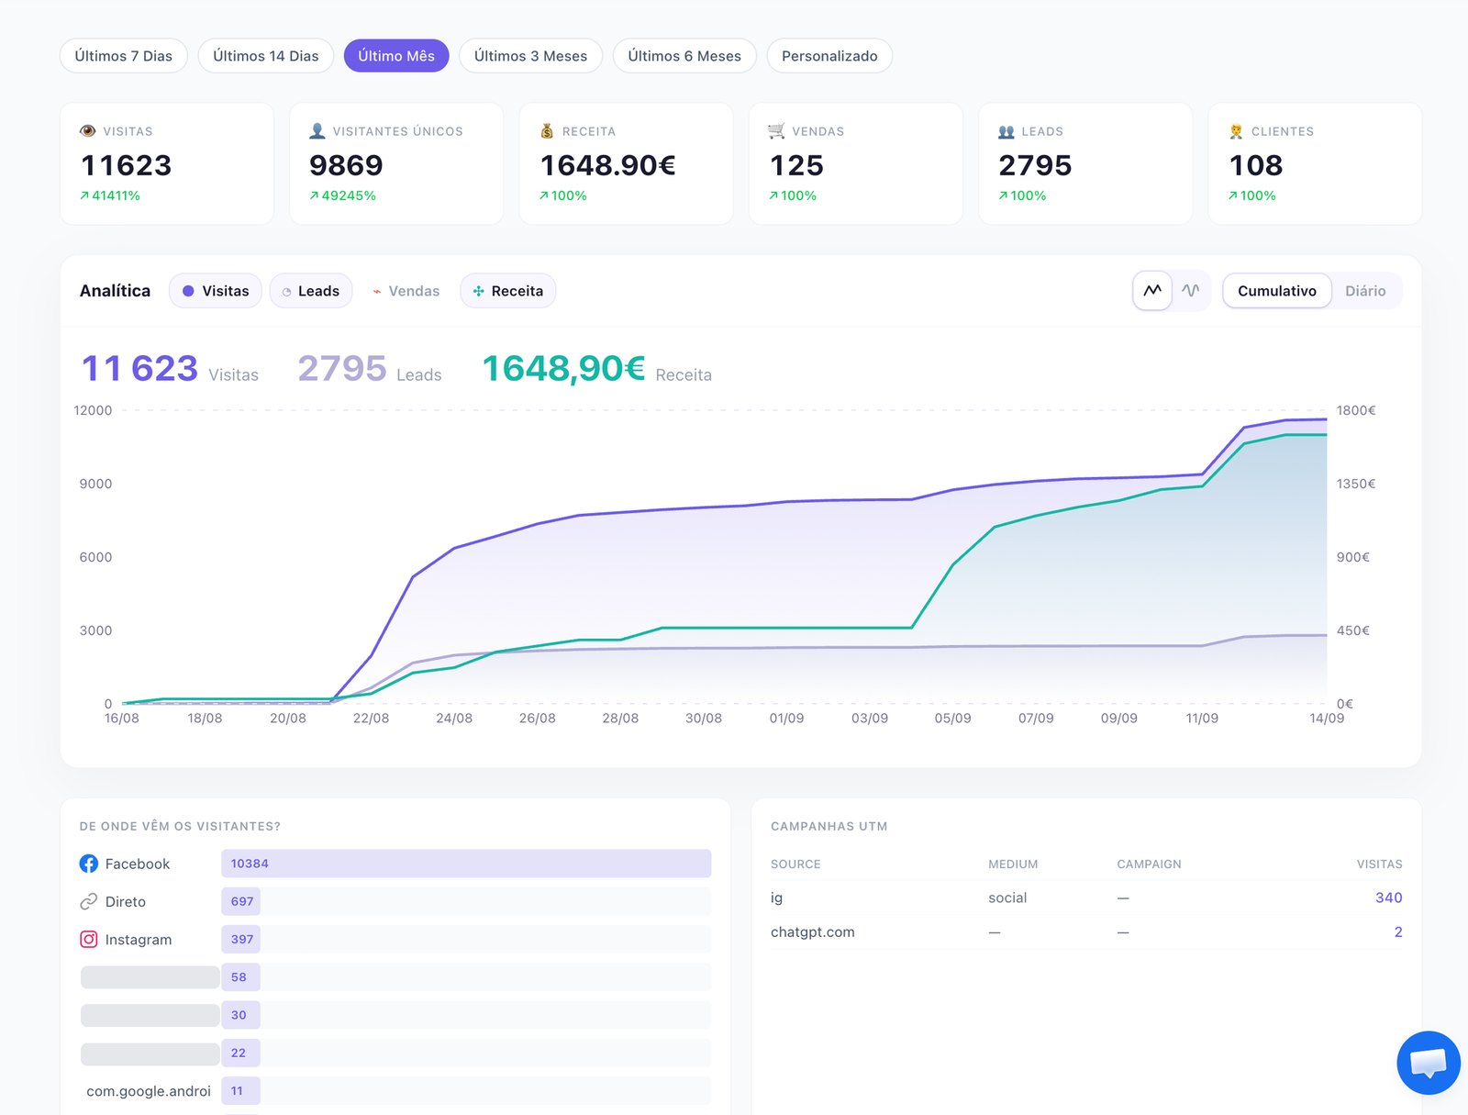Screen dimensions: 1468x1115
Task: Open the Visitantes Únicos card showing 9869
Action: [396, 163]
